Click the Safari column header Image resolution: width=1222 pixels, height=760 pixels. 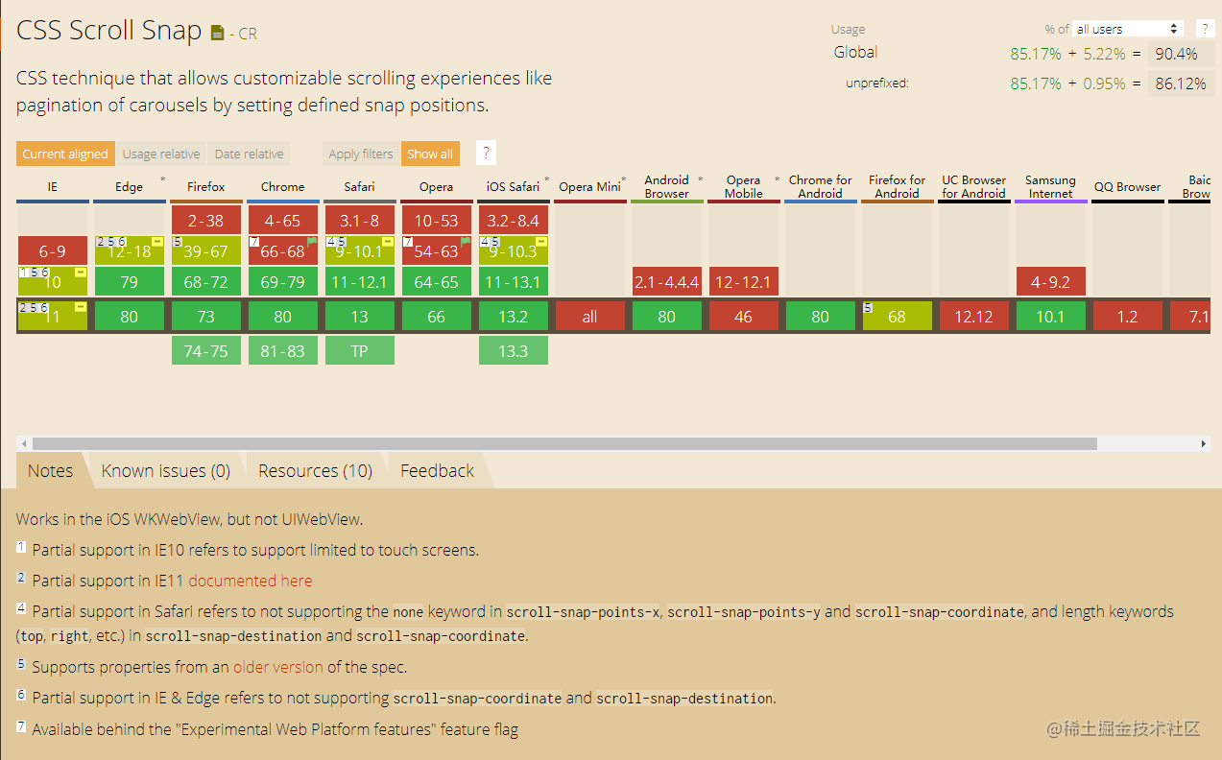coord(360,187)
